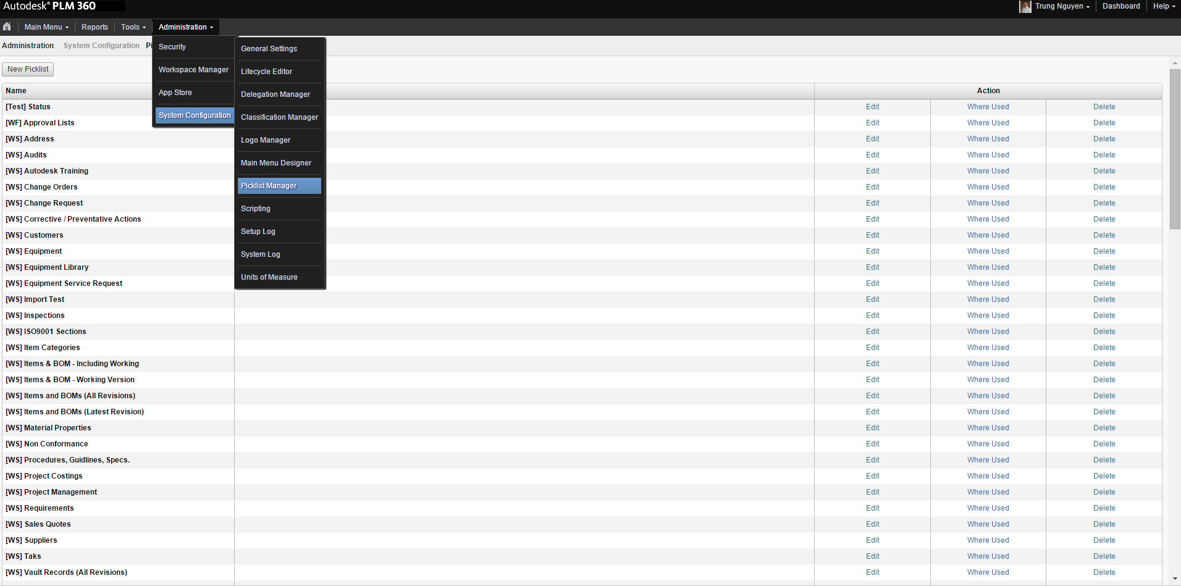Click the Autodesk PLM 360 logo
The height and width of the screenshot is (586, 1181).
(x=49, y=6)
